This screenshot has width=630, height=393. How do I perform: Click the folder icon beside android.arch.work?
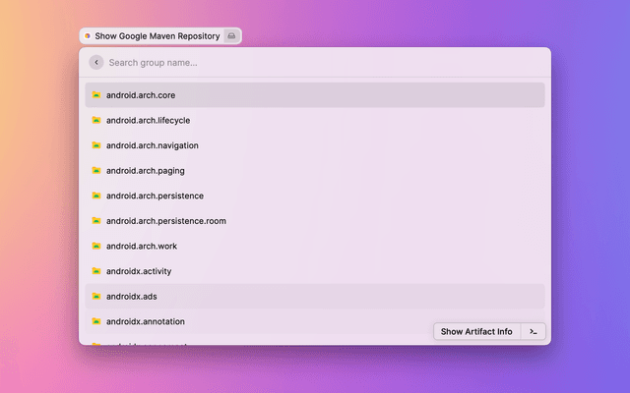point(96,246)
